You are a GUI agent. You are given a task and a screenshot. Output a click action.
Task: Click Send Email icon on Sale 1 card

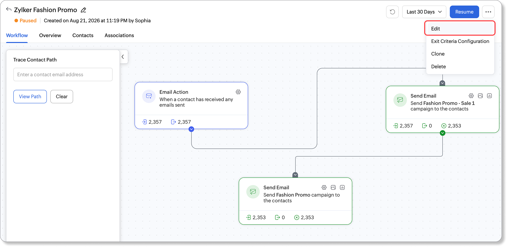click(400, 100)
